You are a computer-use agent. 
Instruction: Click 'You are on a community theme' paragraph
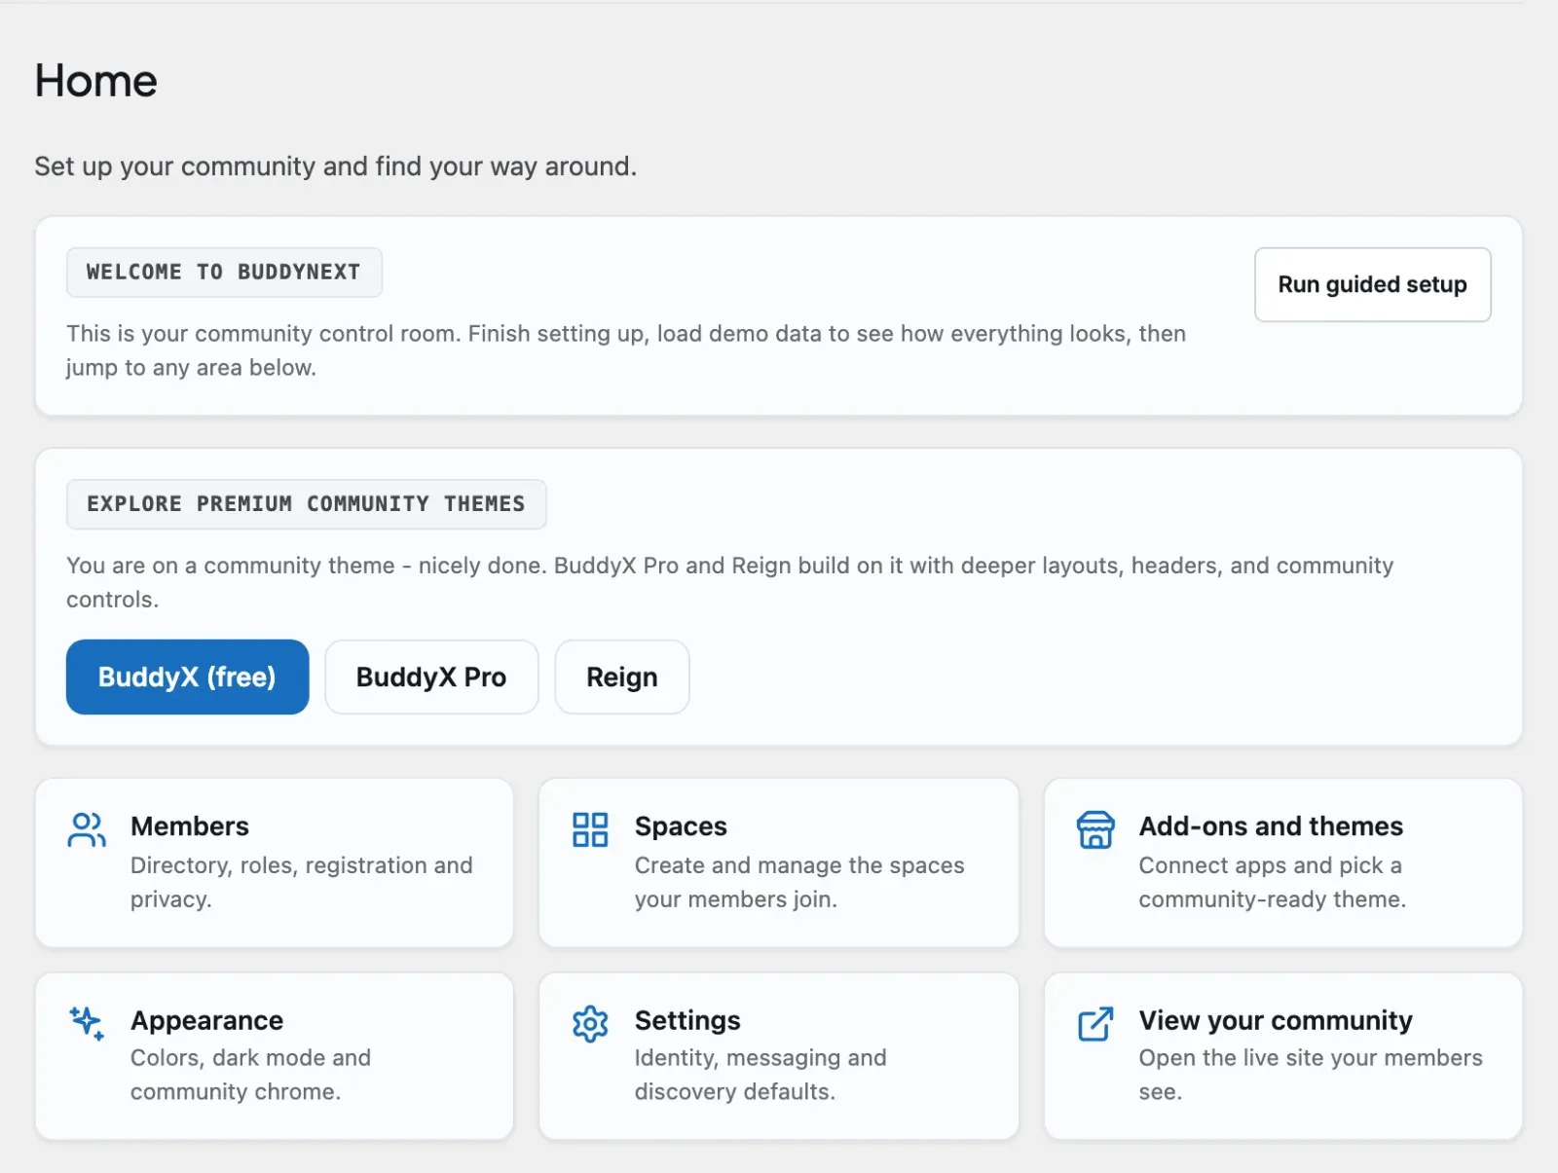click(x=729, y=582)
